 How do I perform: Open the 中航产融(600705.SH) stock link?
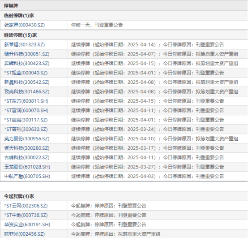(x=27, y=176)
